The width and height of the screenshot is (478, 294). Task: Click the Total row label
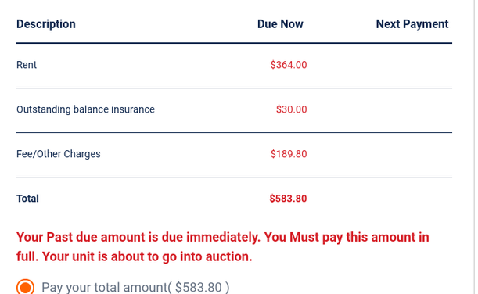pos(27,199)
